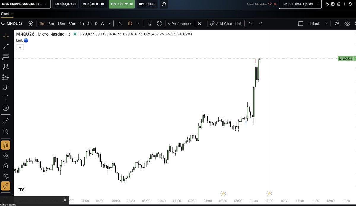This screenshot has width=356, height=206.
Task: Undo the last chart action
Action: point(250,24)
